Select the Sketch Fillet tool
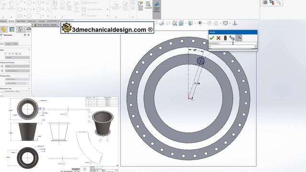Image resolution: width=306 pixels, height=172 pixels. [38, 16]
